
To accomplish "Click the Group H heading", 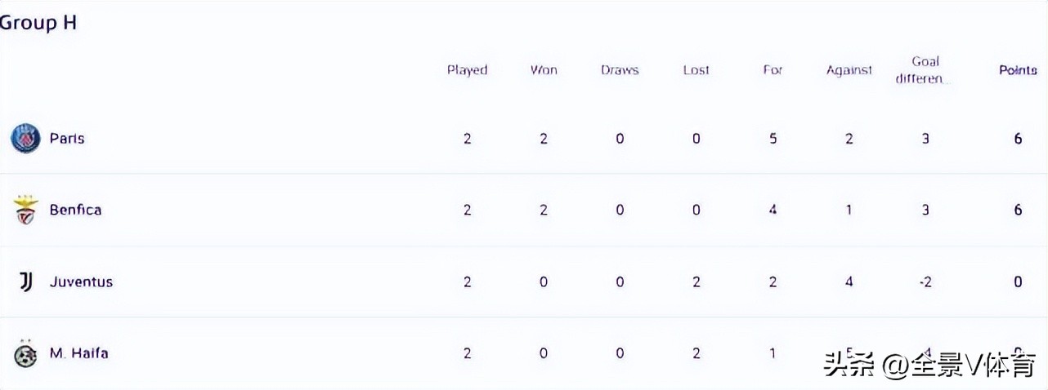I will (x=38, y=23).
